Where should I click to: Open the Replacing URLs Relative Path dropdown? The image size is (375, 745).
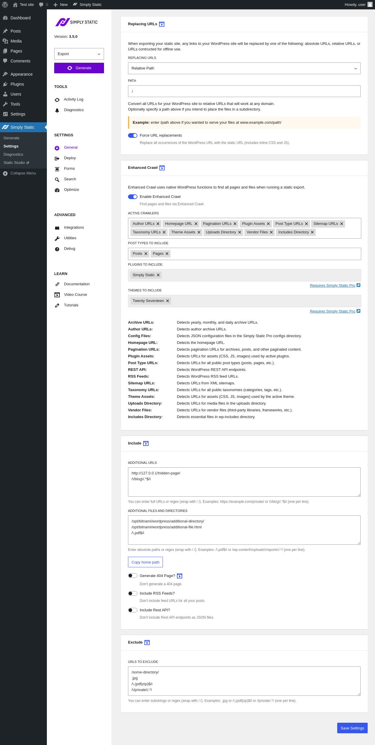coord(244,68)
